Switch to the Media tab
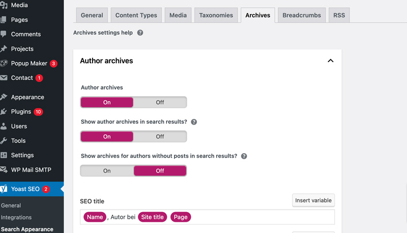The height and width of the screenshot is (233, 407). (178, 15)
